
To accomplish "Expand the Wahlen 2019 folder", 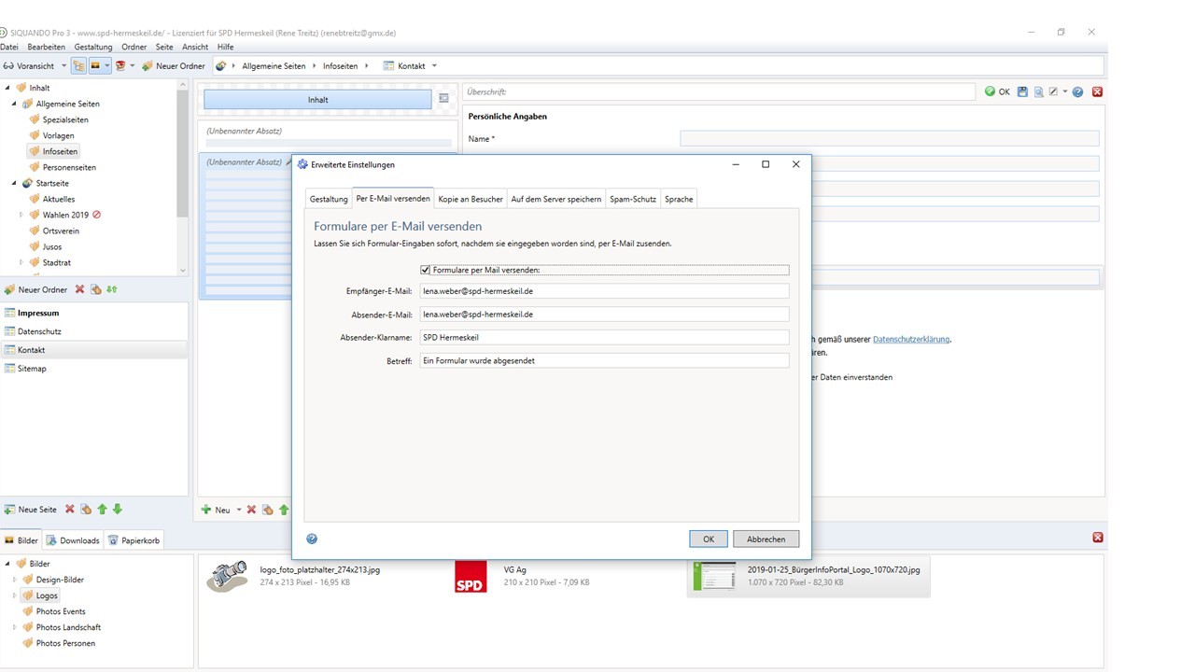I will point(21,215).
